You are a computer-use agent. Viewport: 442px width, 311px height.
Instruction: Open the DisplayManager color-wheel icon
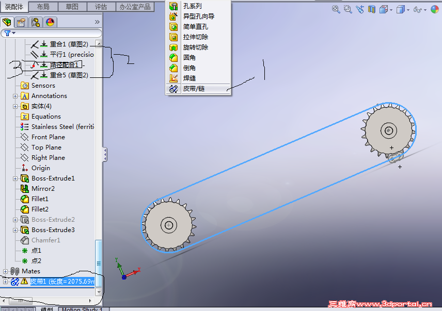50,22
